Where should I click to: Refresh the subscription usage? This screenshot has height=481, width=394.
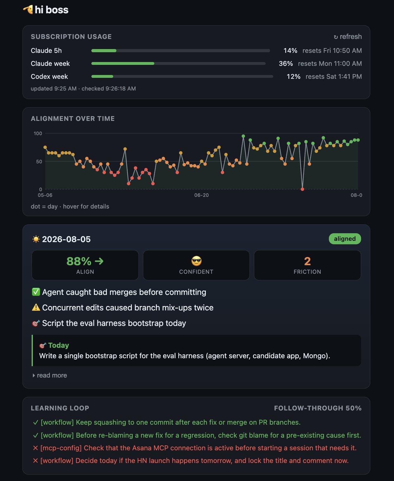click(348, 36)
